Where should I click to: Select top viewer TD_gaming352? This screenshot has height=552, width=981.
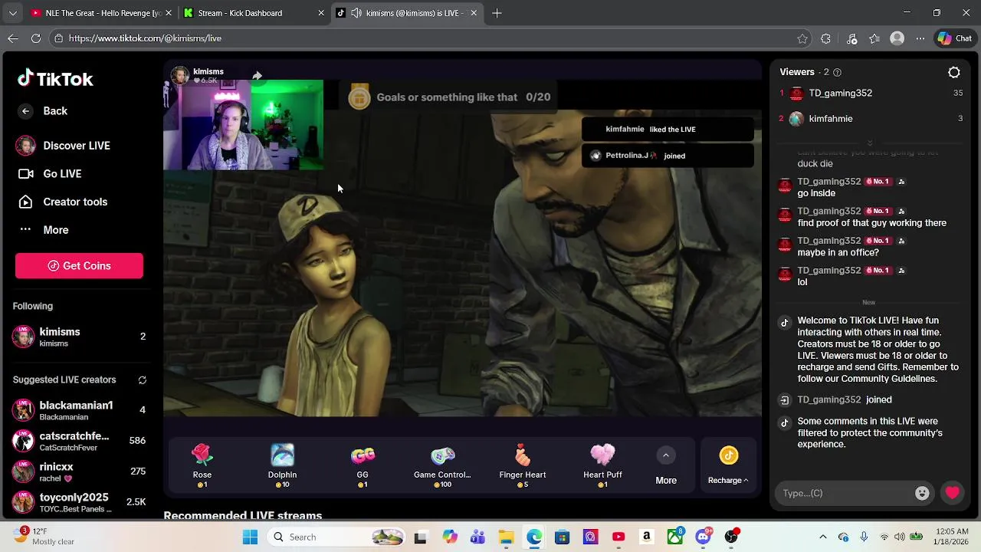[x=871, y=94]
